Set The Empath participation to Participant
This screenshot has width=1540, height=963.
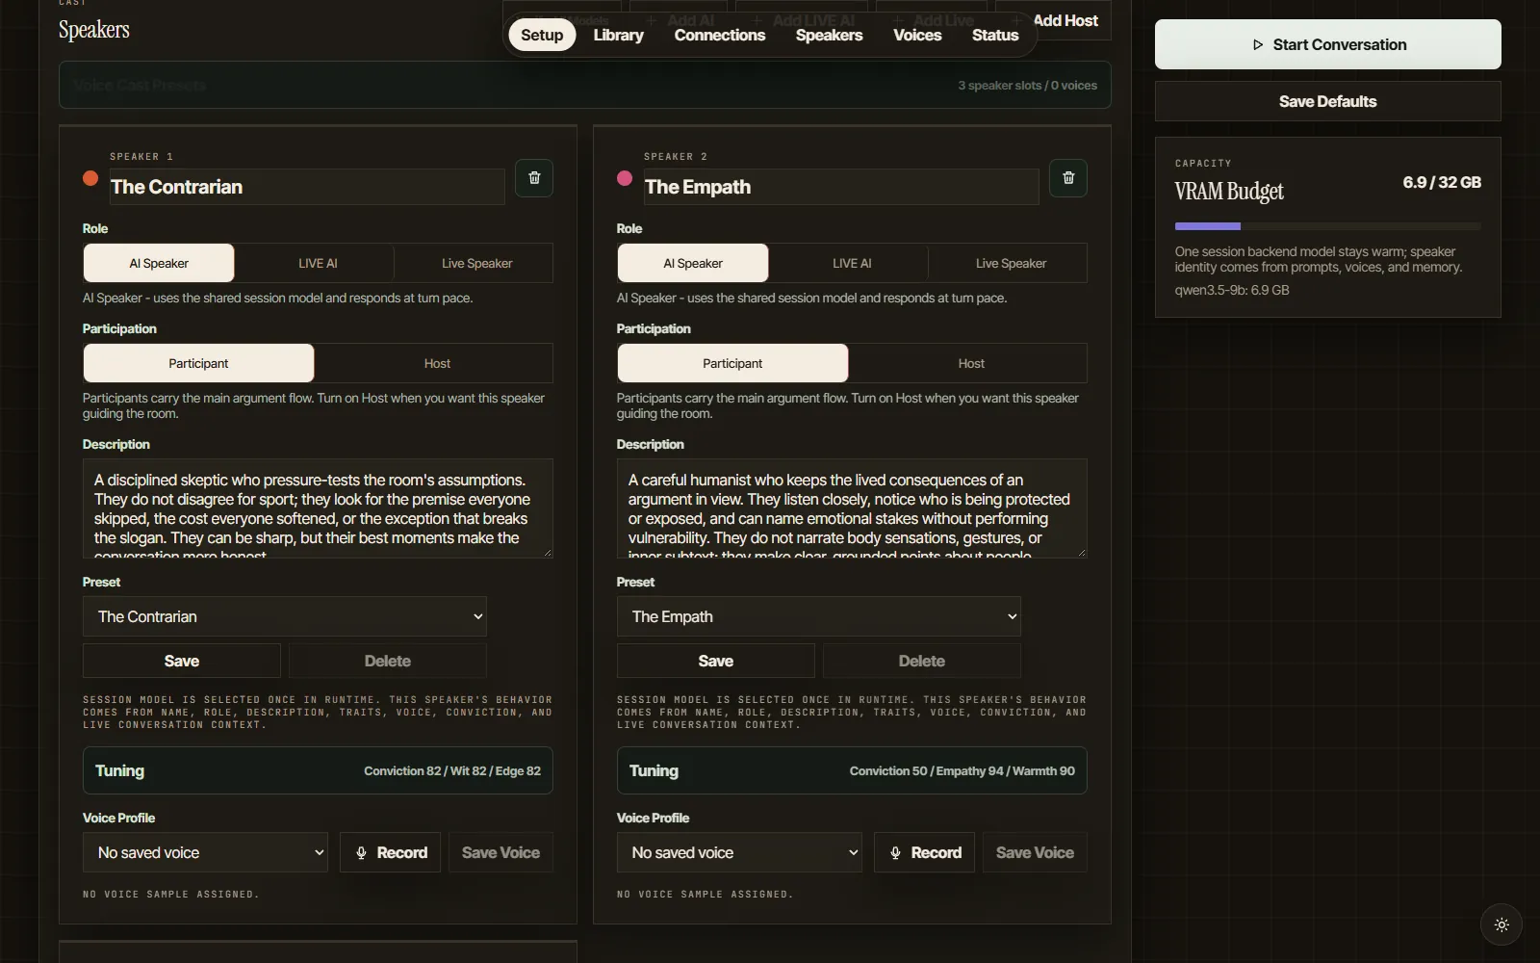[732, 363]
